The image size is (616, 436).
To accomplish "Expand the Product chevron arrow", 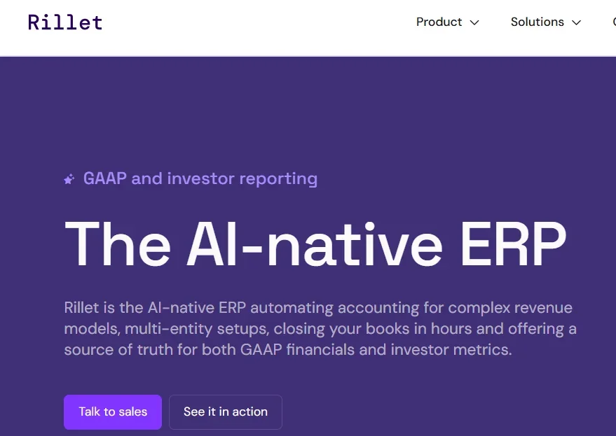I will (x=474, y=23).
